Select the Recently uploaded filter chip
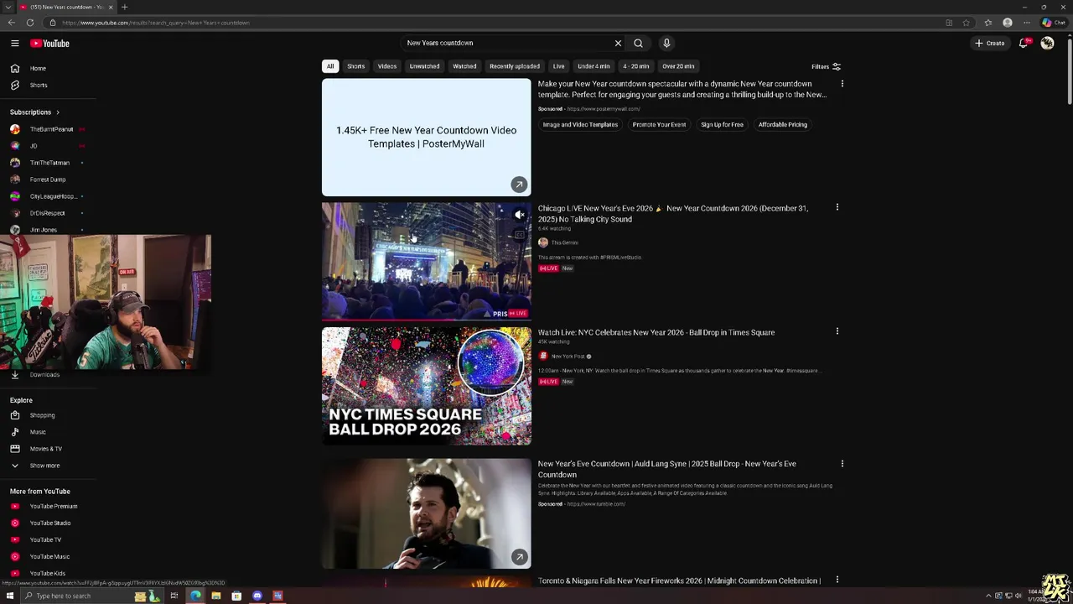The width and height of the screenshot is (1073, 604). [515, 66]
